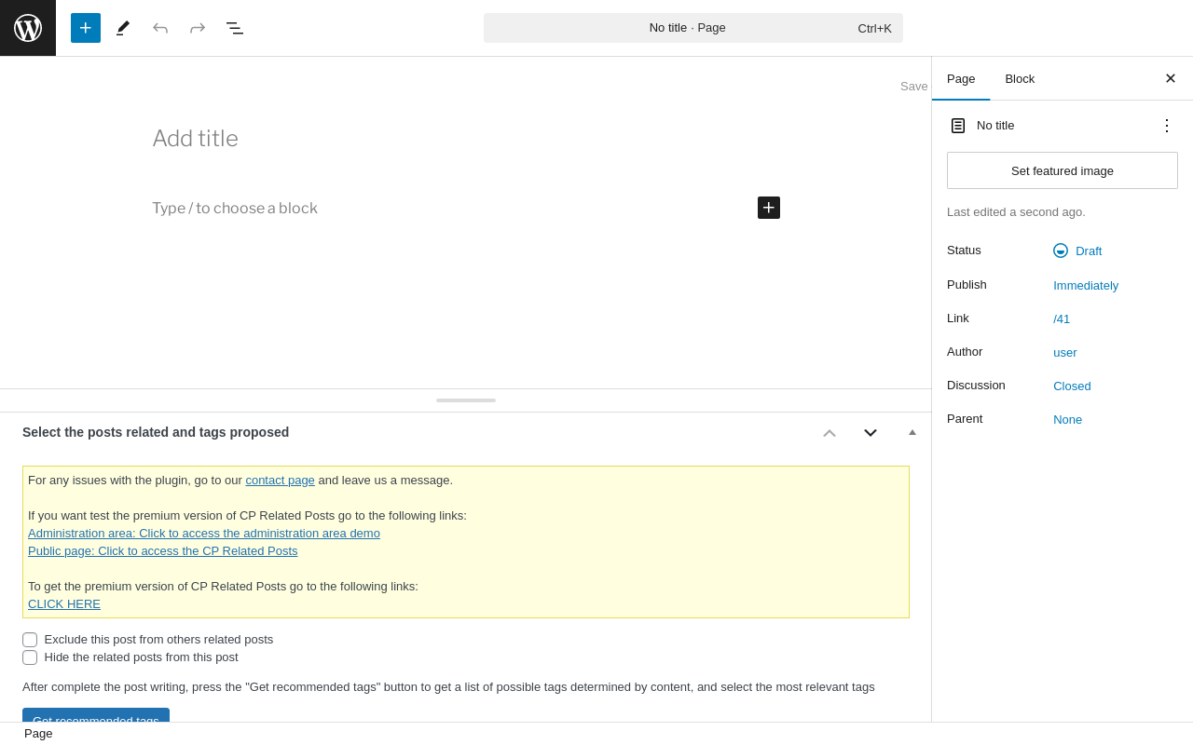This screenshot has height=745, width=1193.
Task: Open the Document Overview list icon
Action: pos(235,28)
